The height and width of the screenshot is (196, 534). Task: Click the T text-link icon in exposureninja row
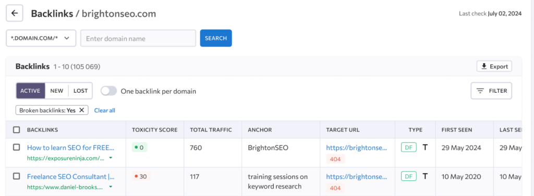pos(424,148)
